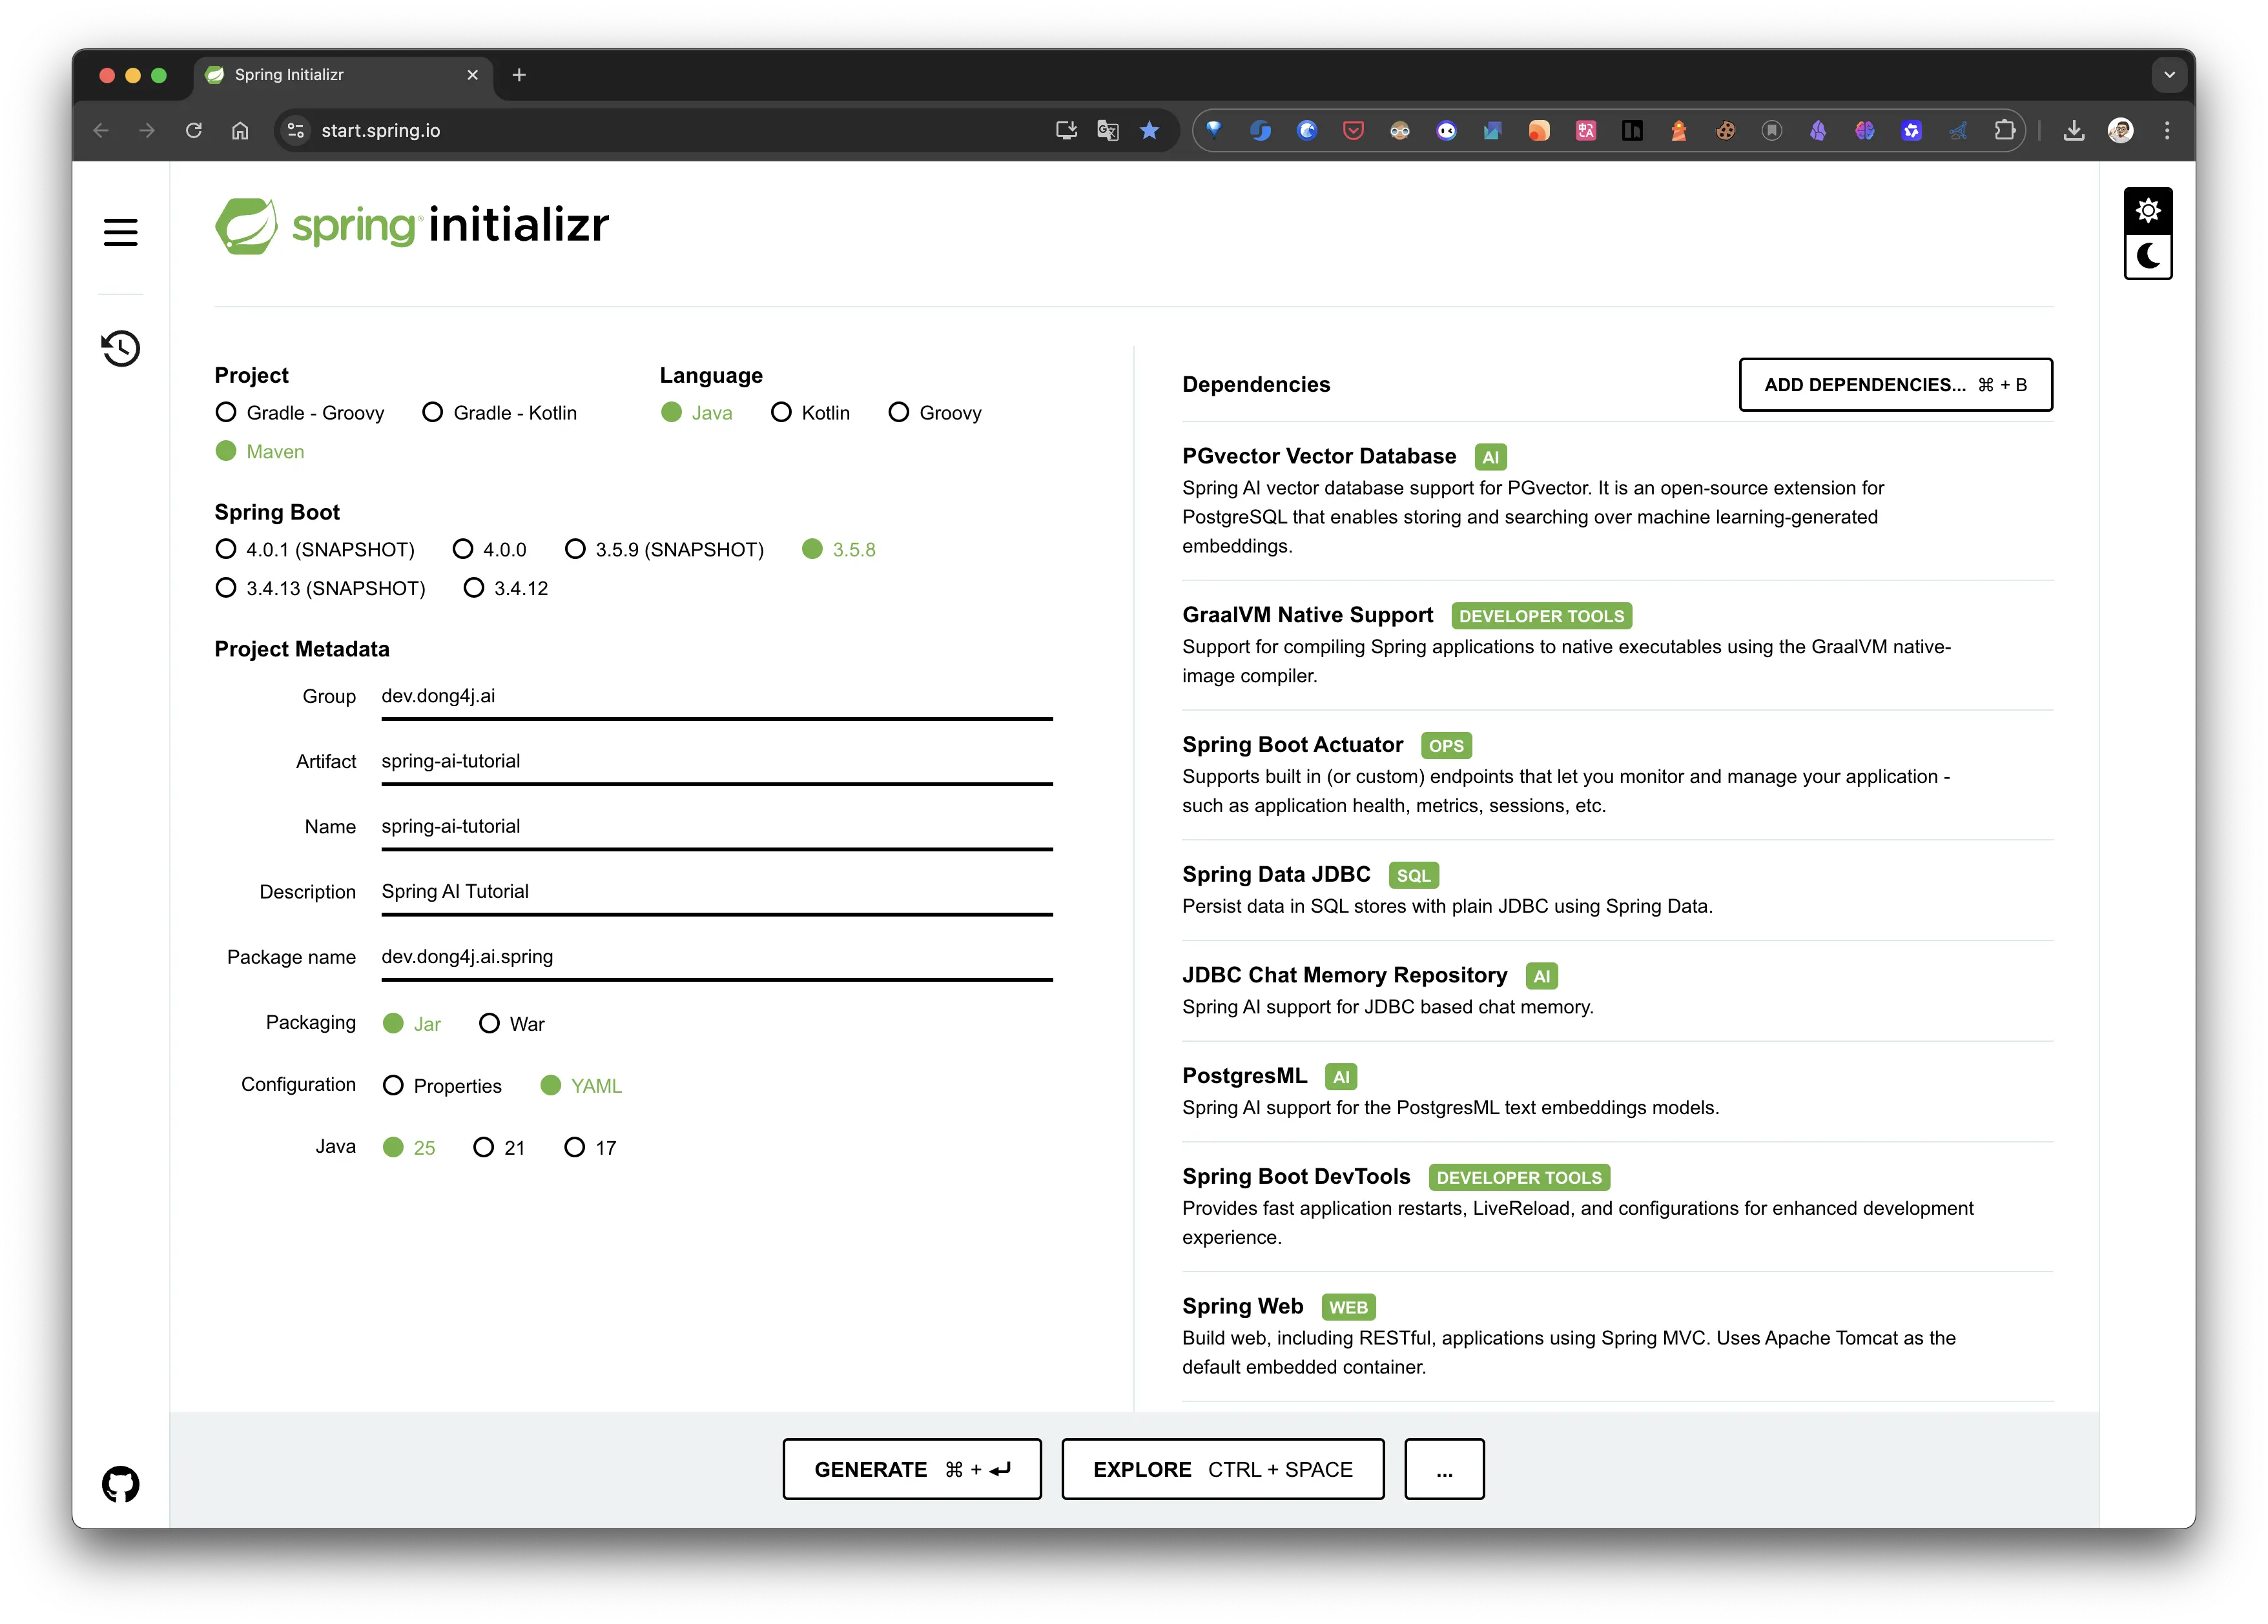This screenshot has height=1624, width=2268.
Task: Switch to the light theme via the sun icon
Action: point(2148,211)
